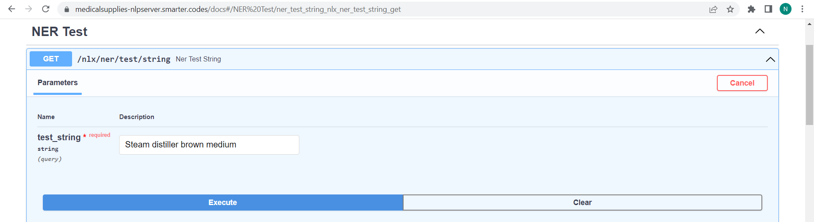Viewport: 814px width, 222px height.
Task: Execute the NER test request
Action: (223, 203)
